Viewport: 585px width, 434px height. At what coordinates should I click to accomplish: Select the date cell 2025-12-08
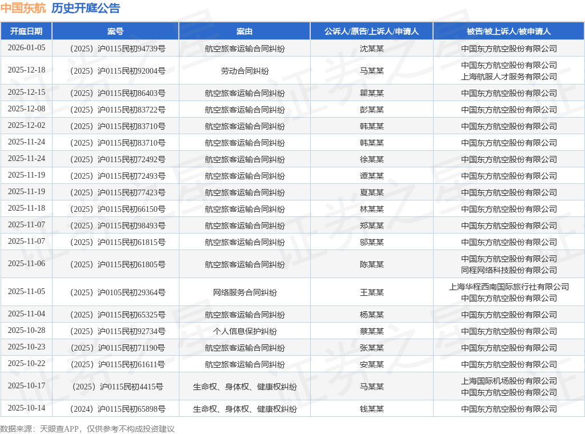pos(26,108)
